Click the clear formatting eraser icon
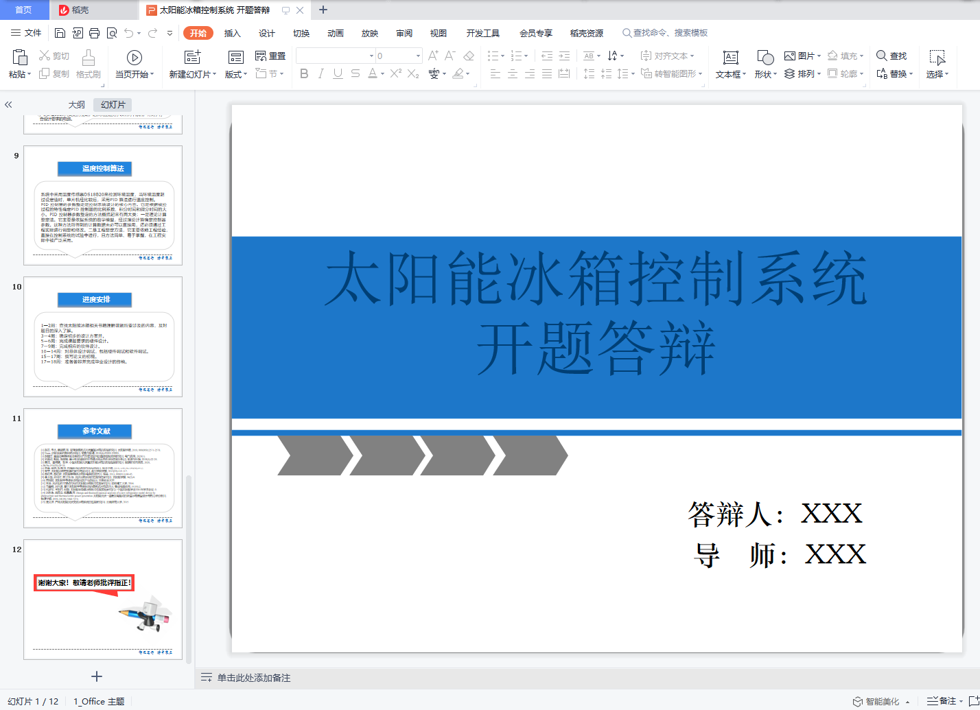980x710 pixels. pos(469,56)
